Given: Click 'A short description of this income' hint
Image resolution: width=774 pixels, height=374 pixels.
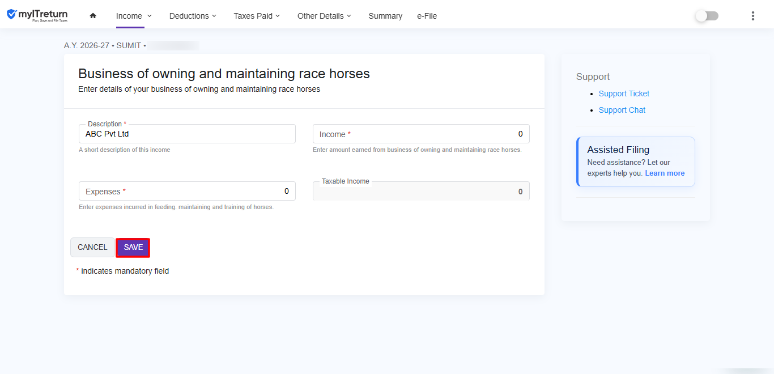Looking at the screenshot, I should tap(124, 150).
